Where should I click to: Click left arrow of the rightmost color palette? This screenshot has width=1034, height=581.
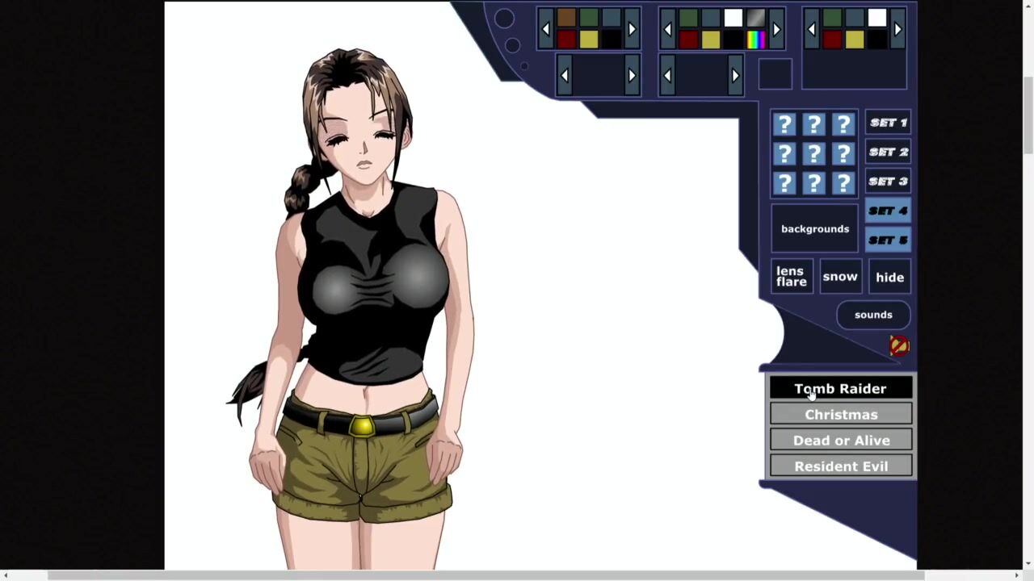click(812, 29)
